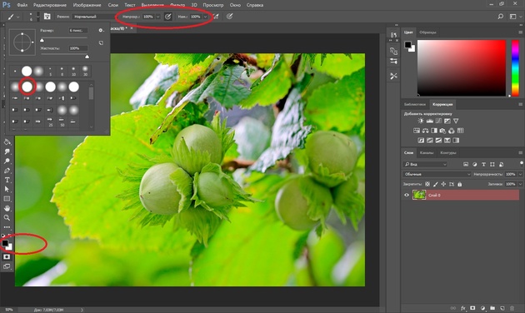Click the search icon in options bar
Screen dimensions: 525x313
(x=500, y=17)
